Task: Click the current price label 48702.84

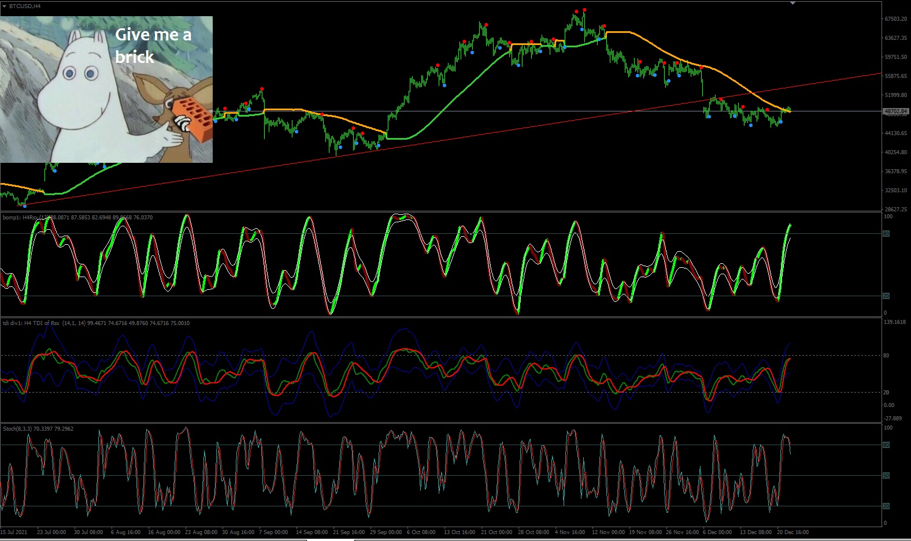Action: (x=895, y=111)
